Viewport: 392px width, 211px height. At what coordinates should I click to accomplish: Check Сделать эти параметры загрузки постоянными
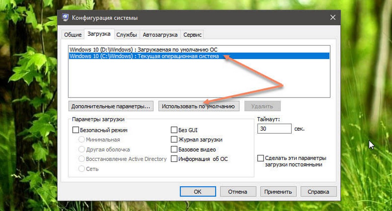pos(260,158)
